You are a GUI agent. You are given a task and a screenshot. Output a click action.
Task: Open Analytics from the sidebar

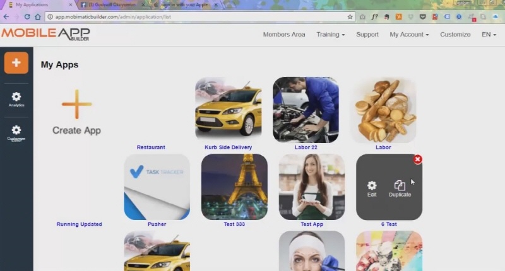coord(16,100)
